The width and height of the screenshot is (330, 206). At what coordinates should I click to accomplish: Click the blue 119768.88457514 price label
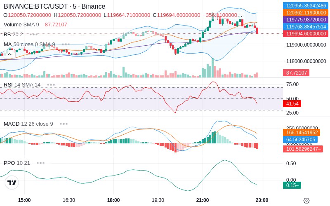(306, 27)
